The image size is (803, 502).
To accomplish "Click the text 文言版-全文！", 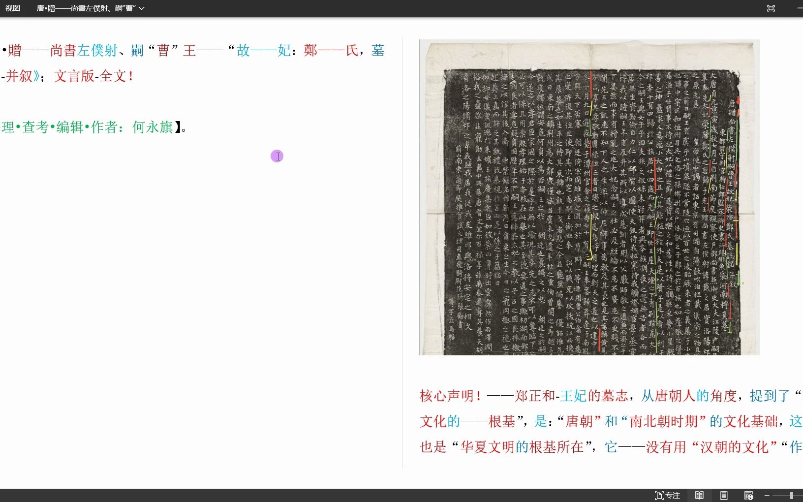I will pos(94,76).
